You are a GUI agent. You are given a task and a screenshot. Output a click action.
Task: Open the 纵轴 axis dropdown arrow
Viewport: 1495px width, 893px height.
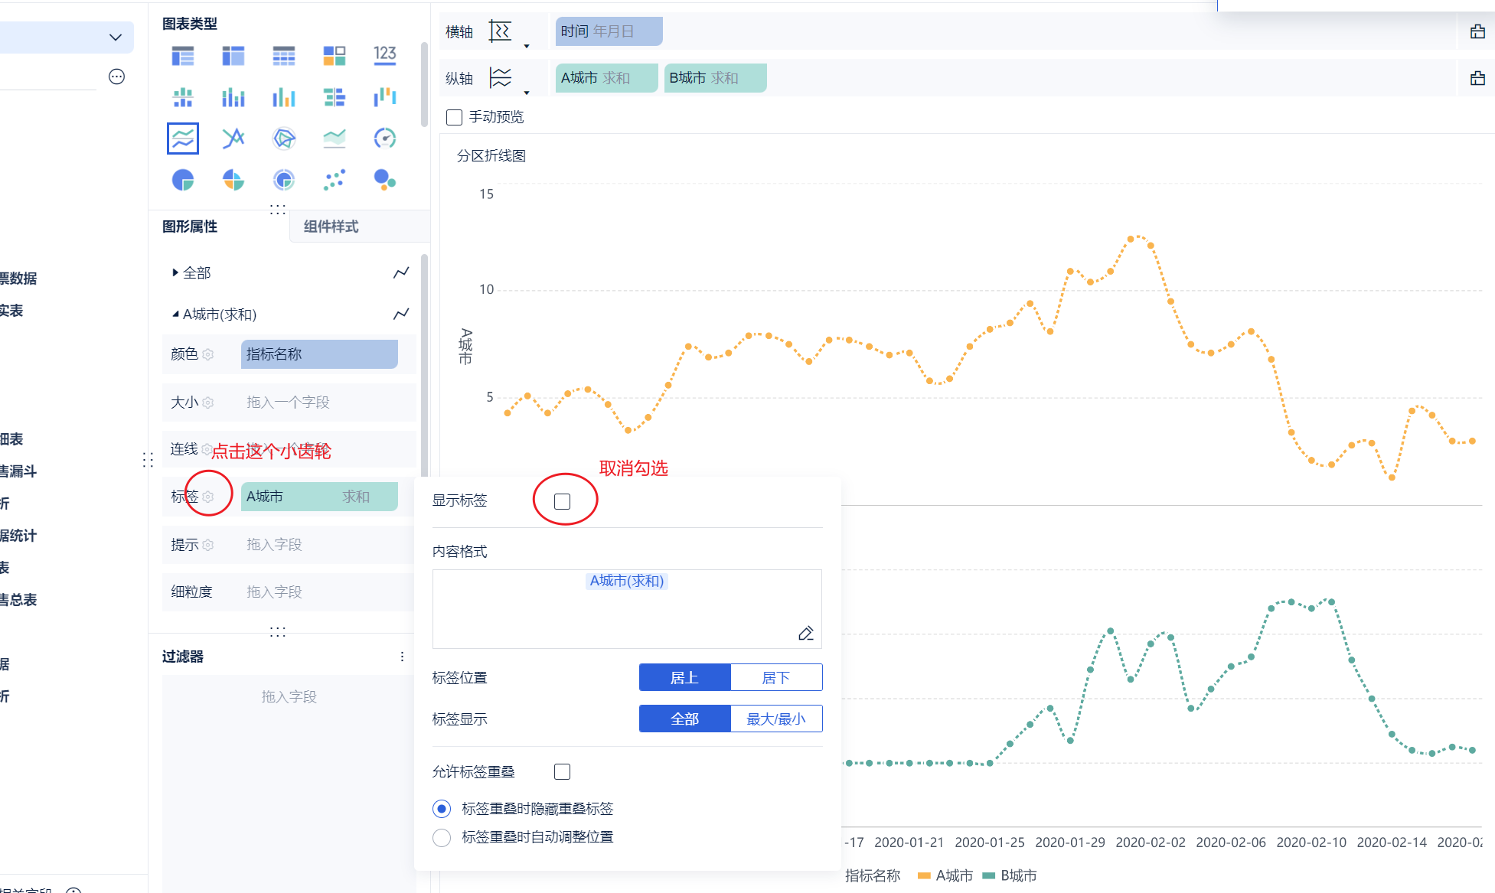pos(527,93)
